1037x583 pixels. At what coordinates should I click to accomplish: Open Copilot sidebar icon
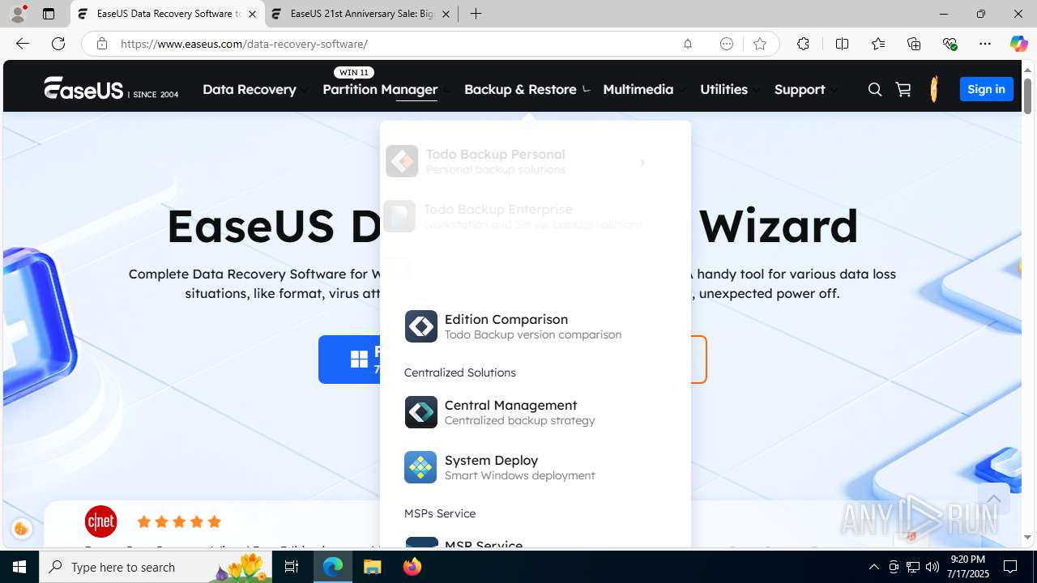(x=1018, y=44)
